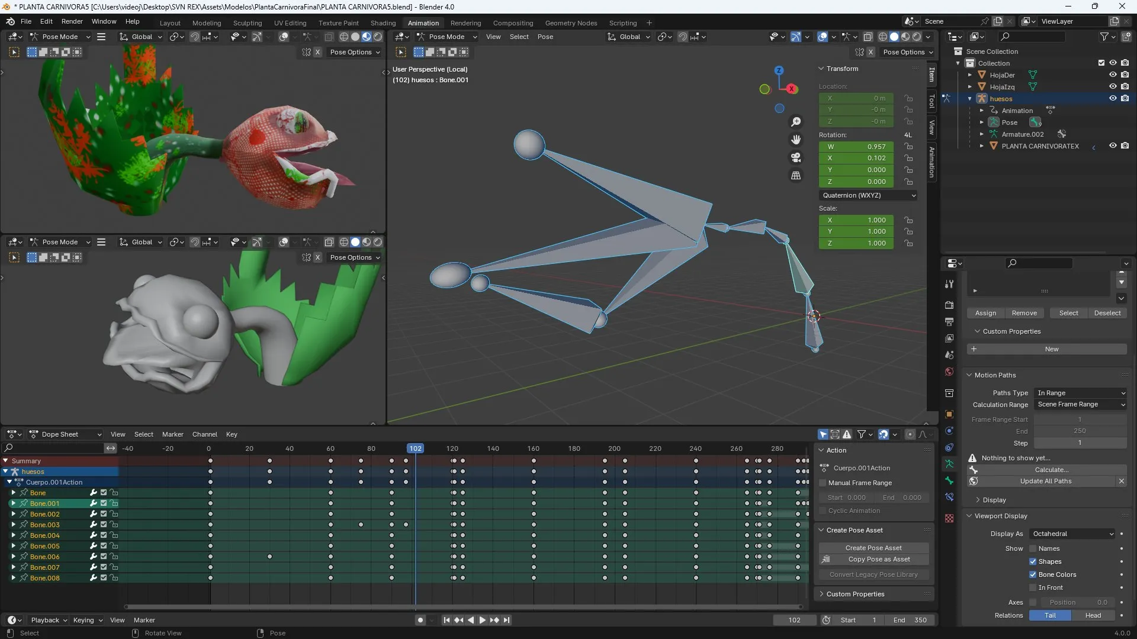Click the Scale X value field
This screenshot has height=639, width=1137.
point(856,220)
